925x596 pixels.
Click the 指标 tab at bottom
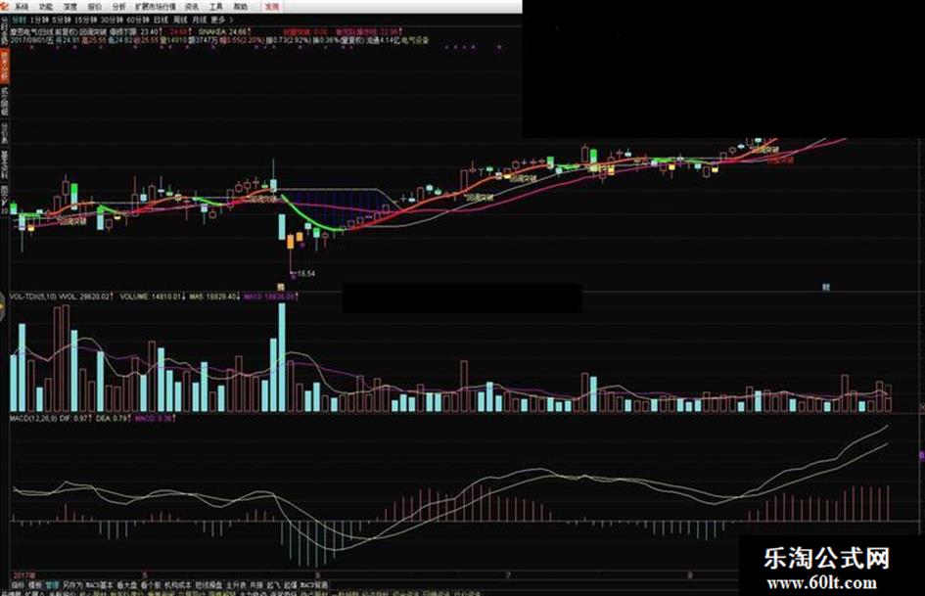point(18,585)
